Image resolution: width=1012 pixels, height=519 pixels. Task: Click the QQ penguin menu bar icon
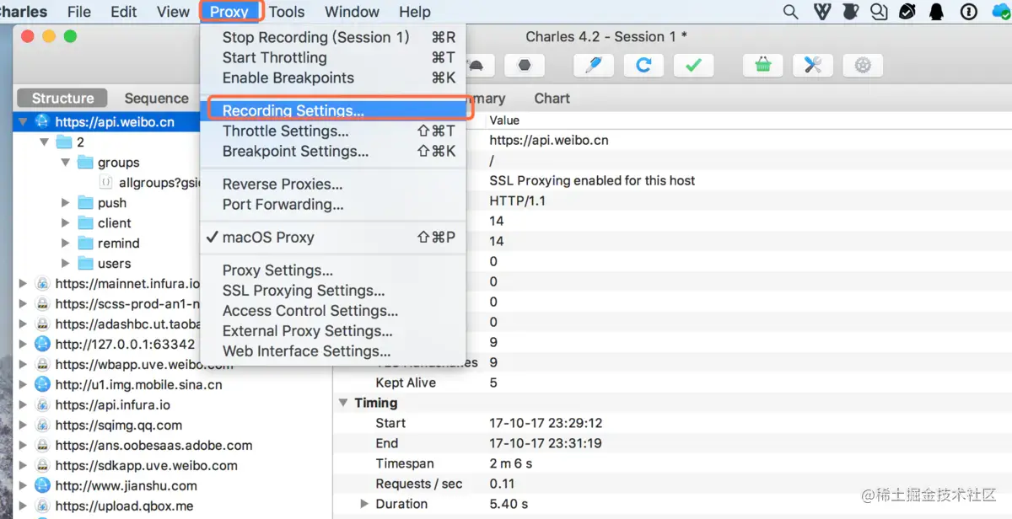click(937, 12)
